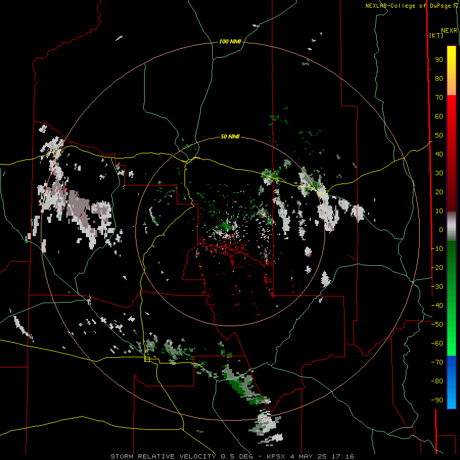The height and width of the screenshot is (460, 460).
Task: Select the -30 value on the velocity scale
Action: click(x=437, y=287)
